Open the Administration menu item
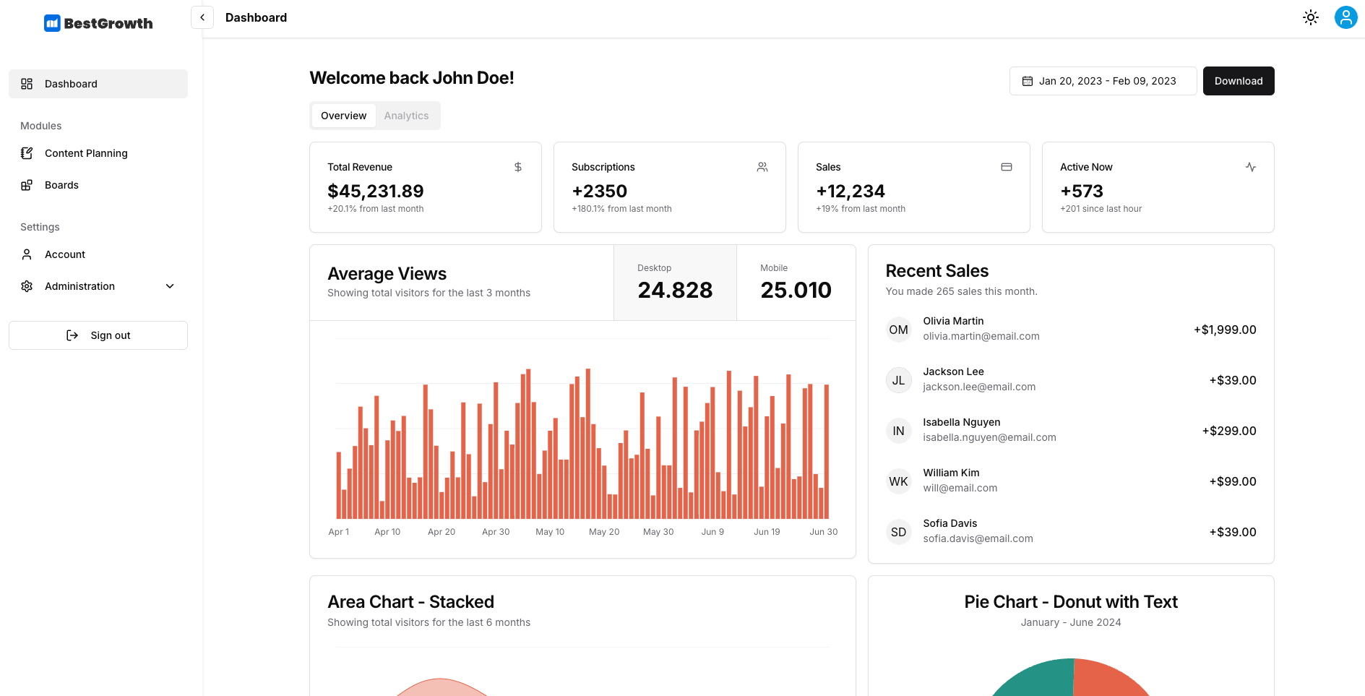1365x696 pixels. (x=98, y=286)
